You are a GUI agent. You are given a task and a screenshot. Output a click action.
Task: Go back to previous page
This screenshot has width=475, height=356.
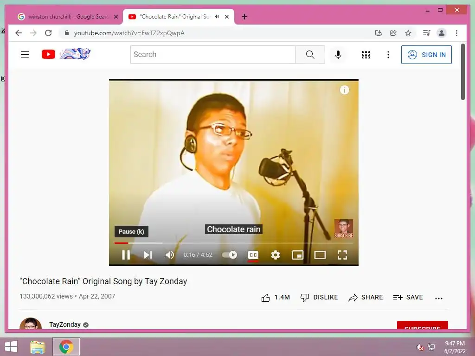pyautogui.click(x=19, y=33)
